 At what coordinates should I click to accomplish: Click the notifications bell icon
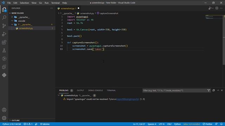[221, 124]
